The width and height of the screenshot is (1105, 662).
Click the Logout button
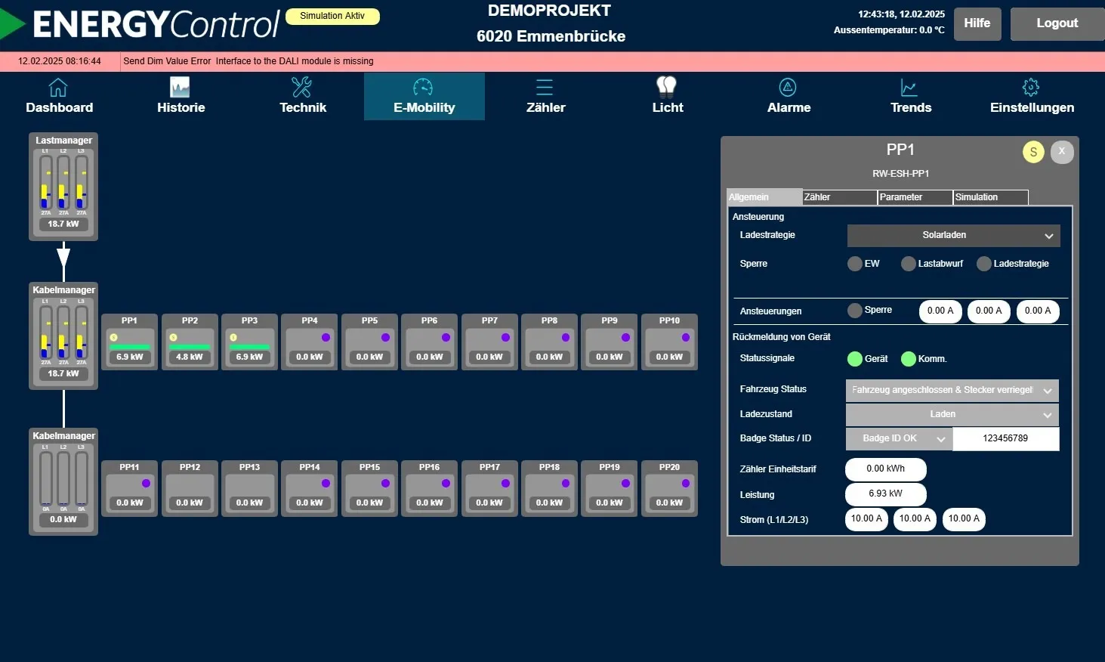point(1057,23)
